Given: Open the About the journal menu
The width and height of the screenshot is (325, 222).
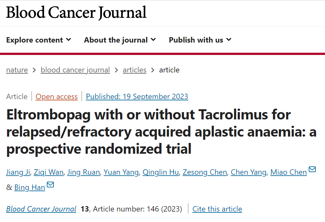Looking at the screenshot, I should 120,40.
